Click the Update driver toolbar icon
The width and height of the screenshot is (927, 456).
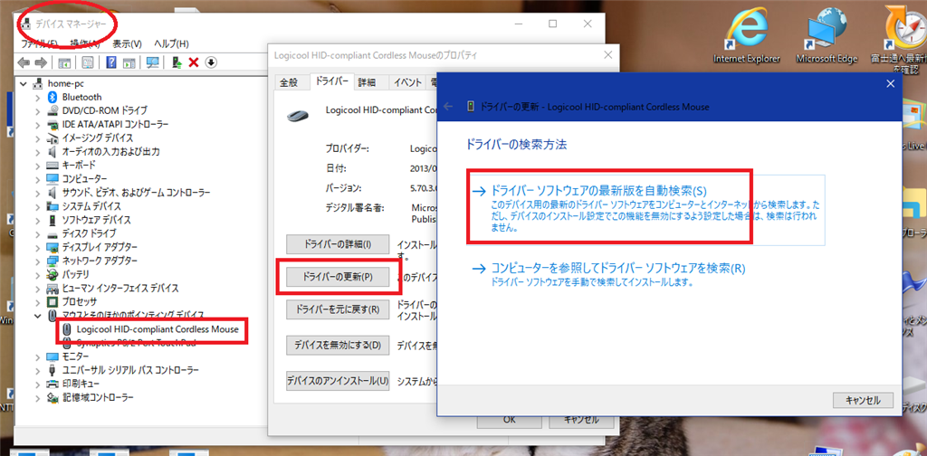(176, 62)
